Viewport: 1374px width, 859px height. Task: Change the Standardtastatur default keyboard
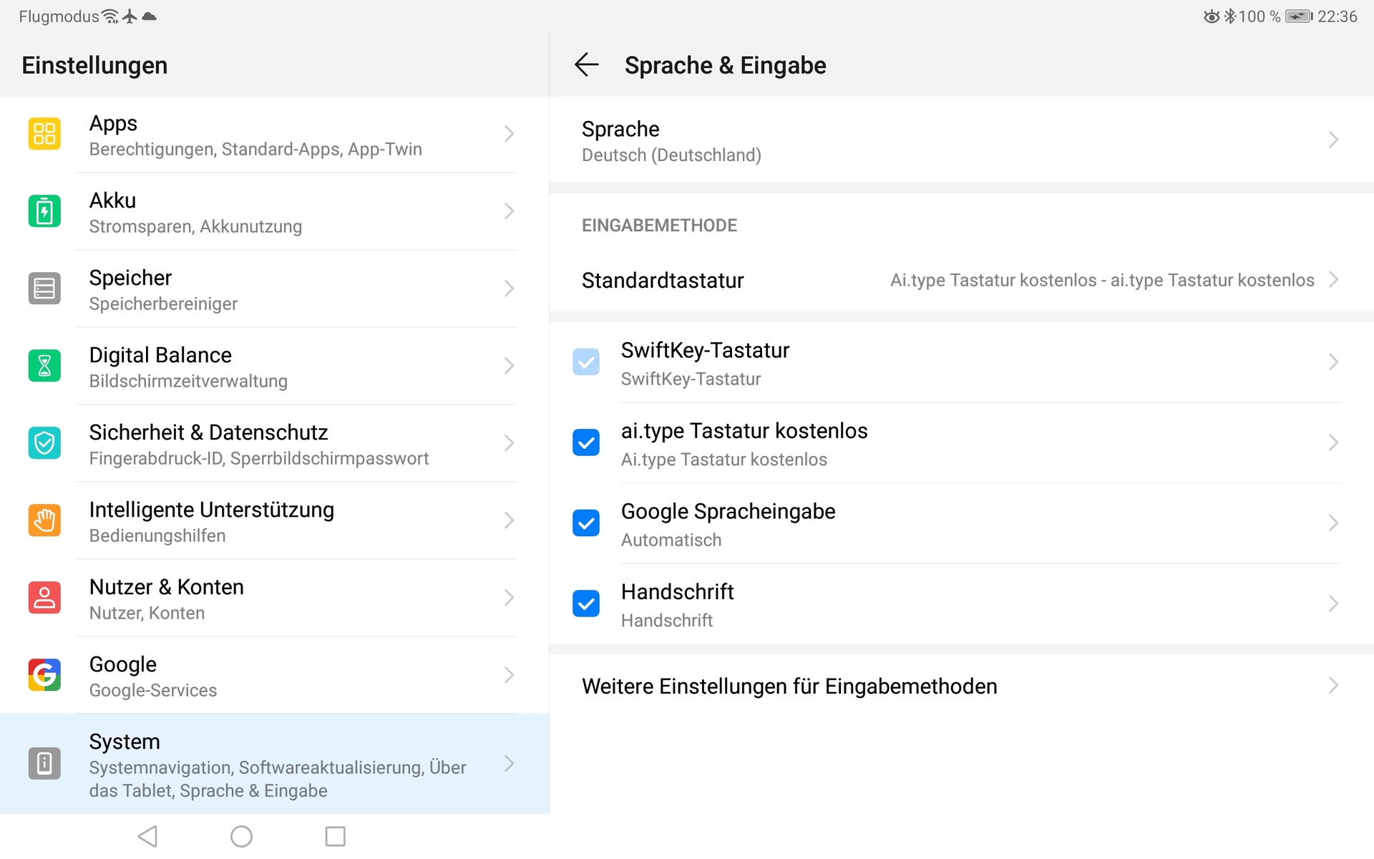pos(961,280)
